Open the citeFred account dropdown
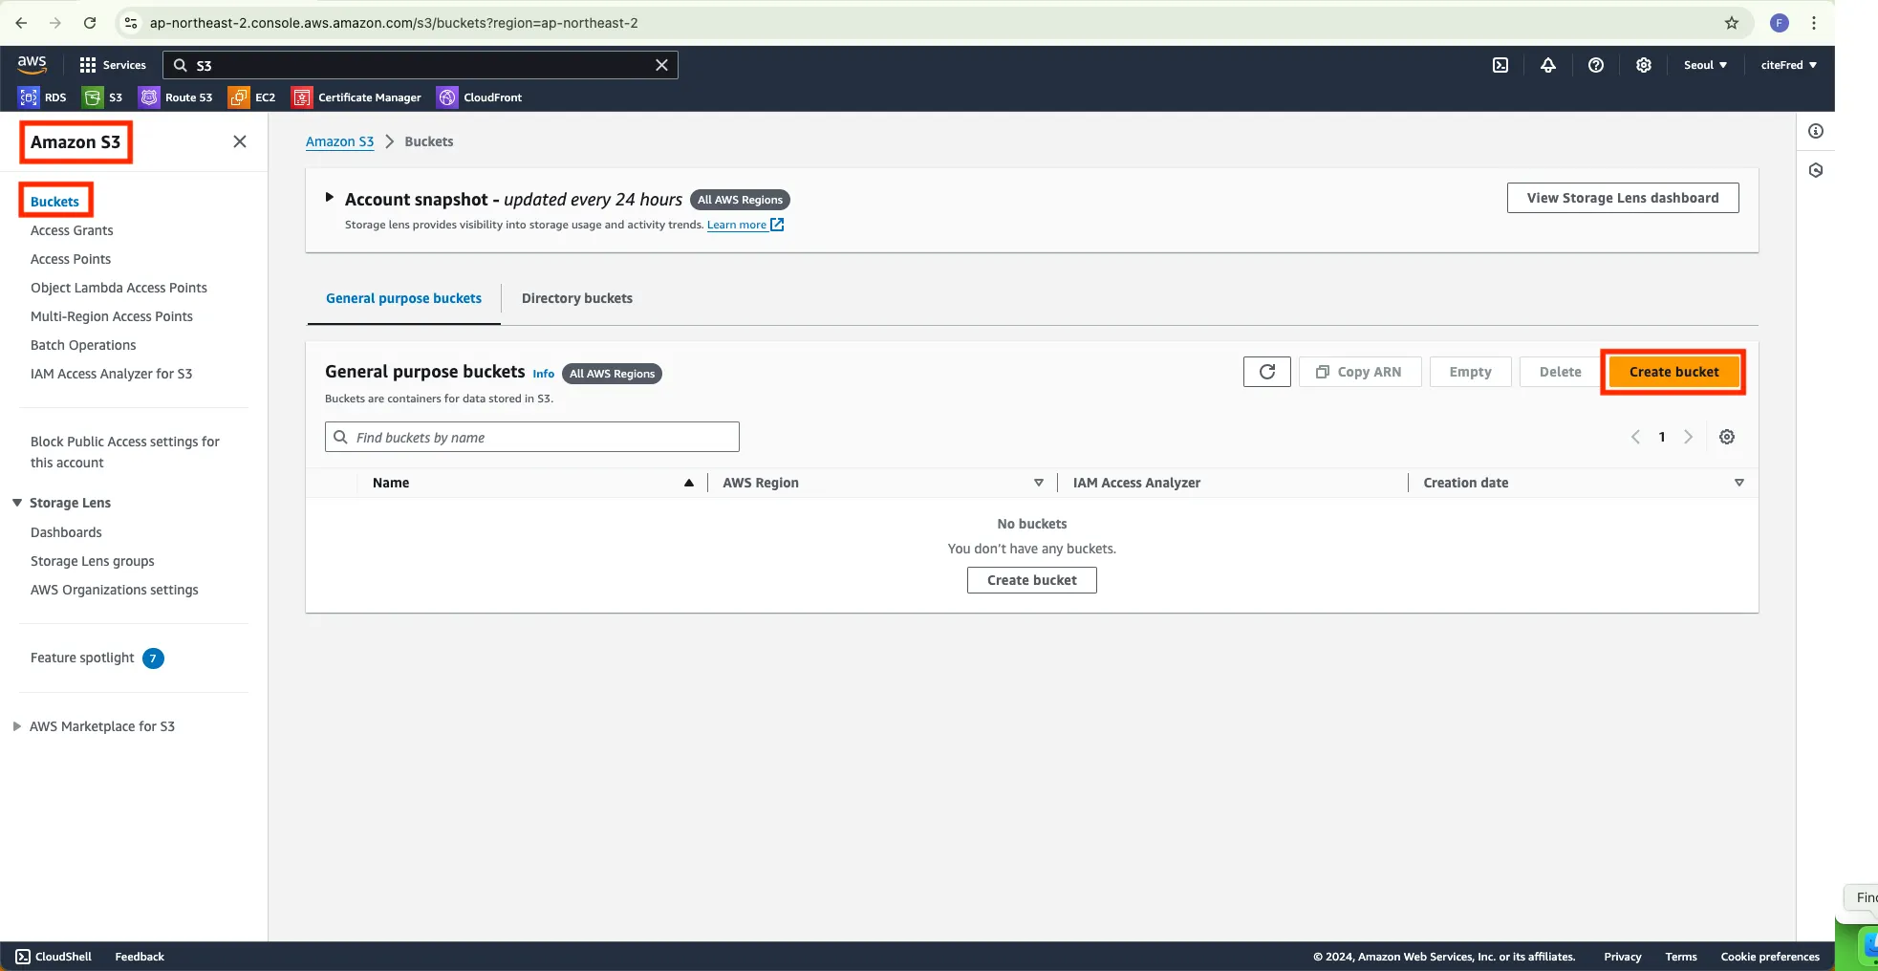Screen dimensions: 1878x971 (1789, 65)
